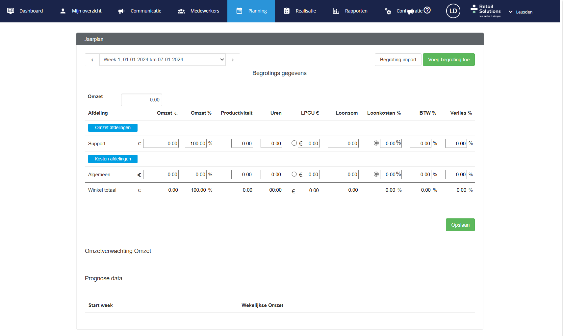Click the Opslaan button
Viewport: 563px width, 336px height.
tap(460, 225)
